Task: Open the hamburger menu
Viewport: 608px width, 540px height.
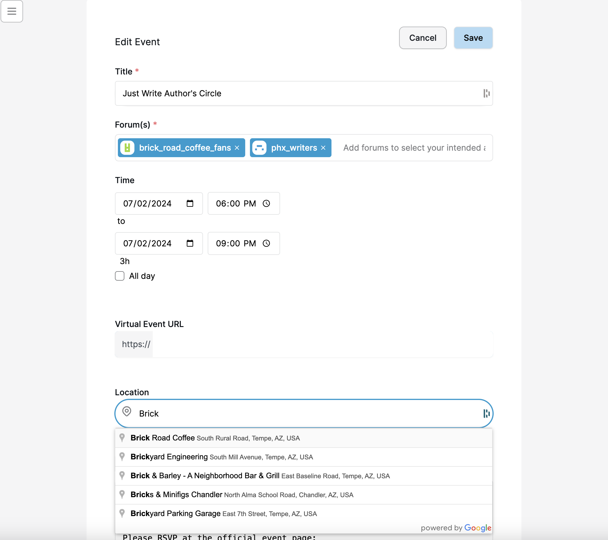Action: pyautogui.click(x=12, y=11)
